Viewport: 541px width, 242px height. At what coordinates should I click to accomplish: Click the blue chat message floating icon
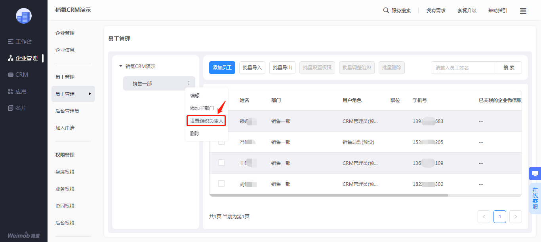point(535,174)
